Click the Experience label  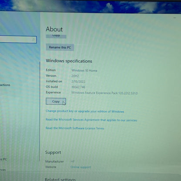[x=53, y=93]
